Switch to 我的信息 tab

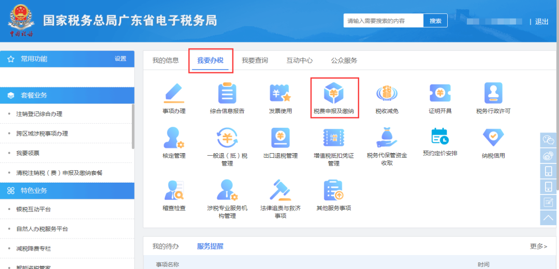[166, 60]
